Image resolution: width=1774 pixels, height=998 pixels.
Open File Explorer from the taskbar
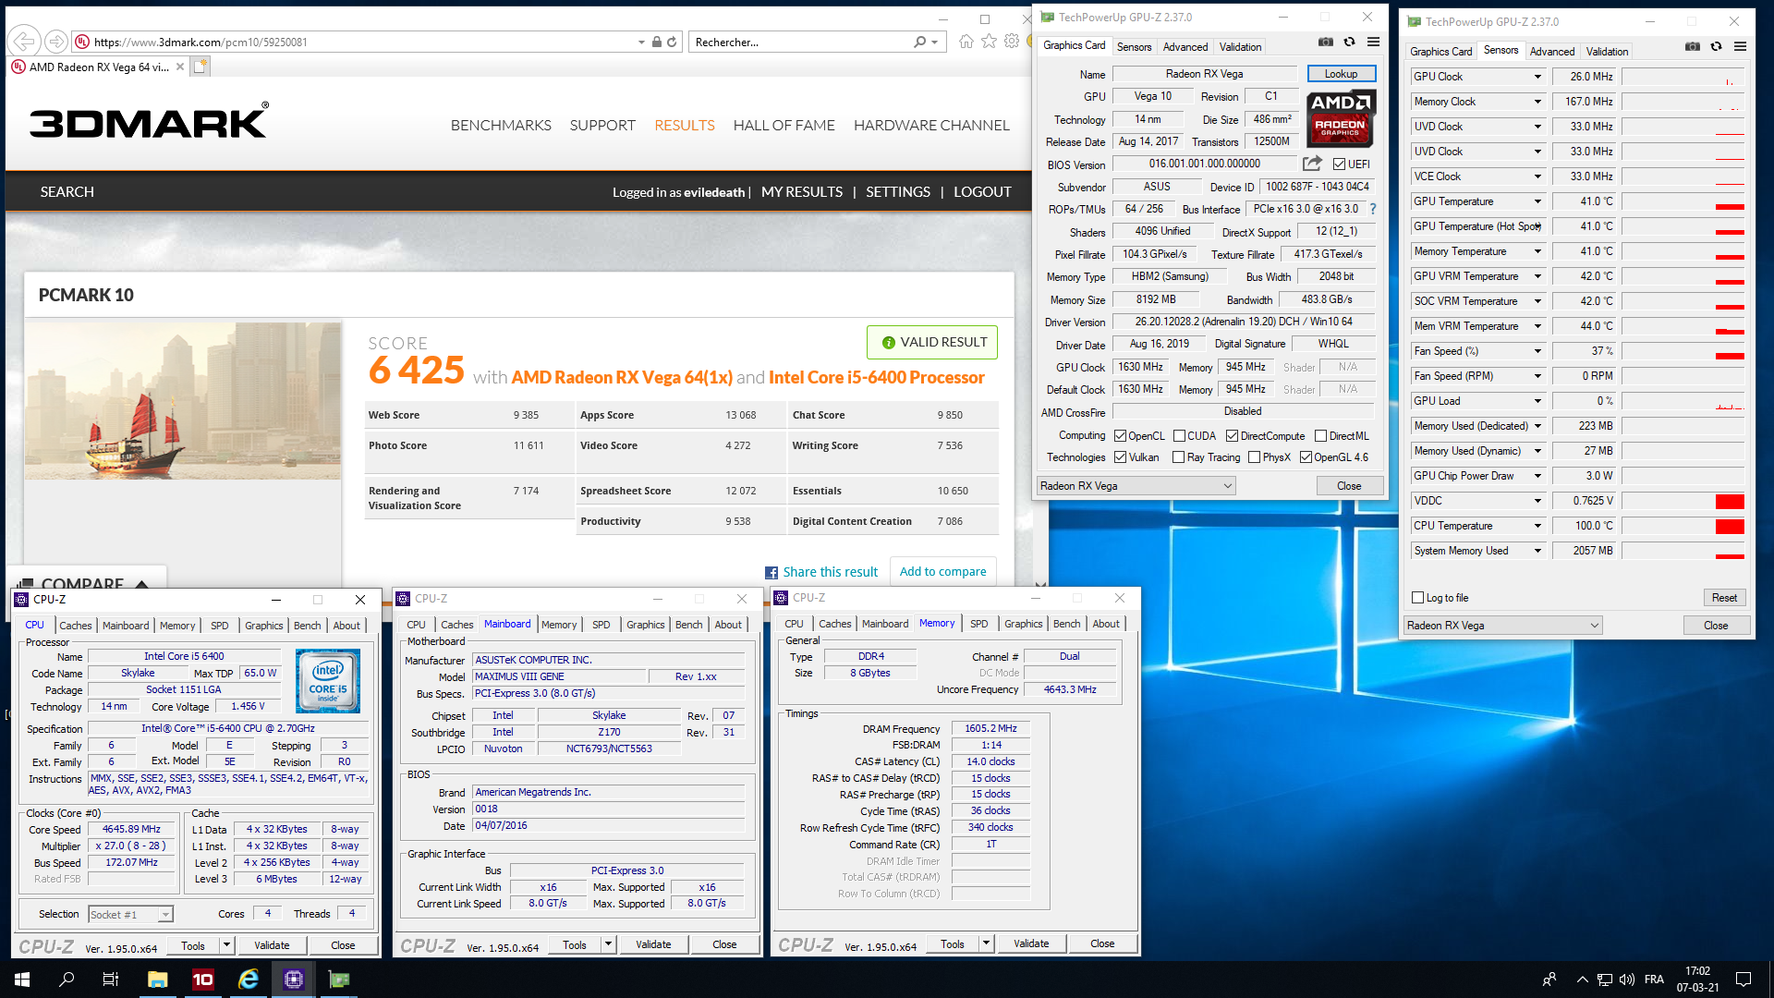157,980
